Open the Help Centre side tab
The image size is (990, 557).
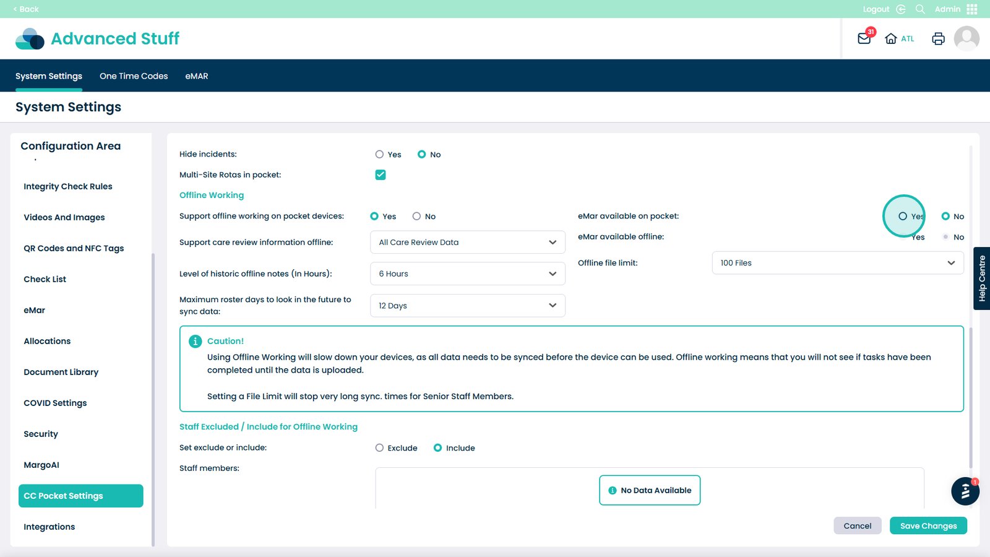pyautogui.click(x=982, y=278)
